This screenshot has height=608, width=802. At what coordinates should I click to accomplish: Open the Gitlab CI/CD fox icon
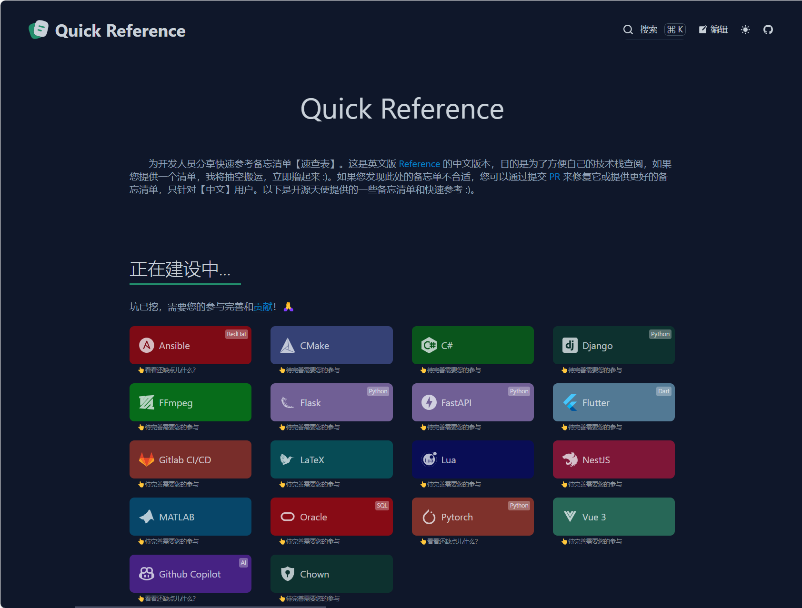tap(146, 459)
